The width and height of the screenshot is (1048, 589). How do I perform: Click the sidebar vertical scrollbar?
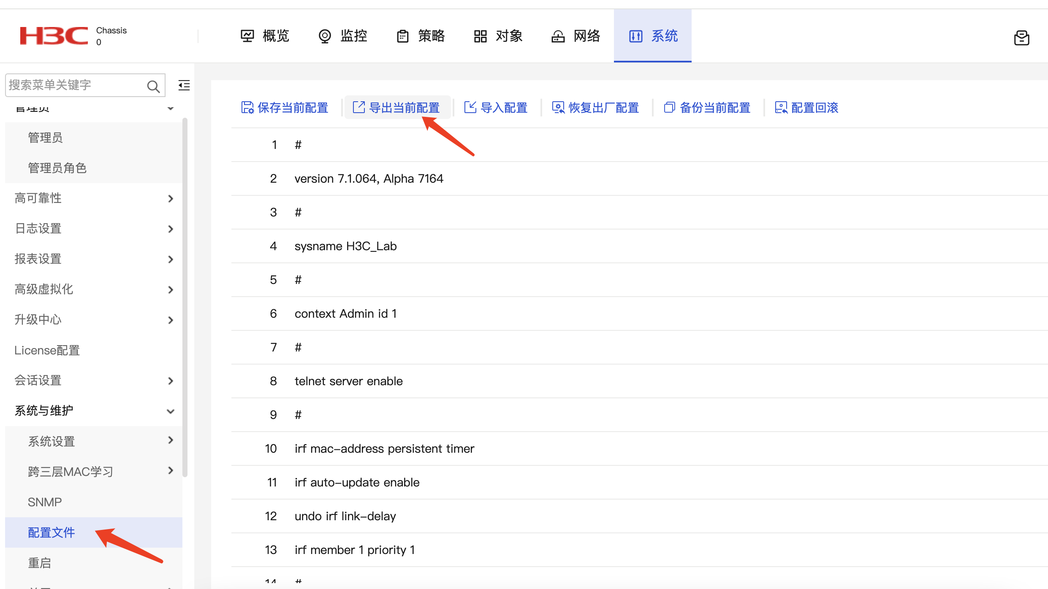[185, 295]
